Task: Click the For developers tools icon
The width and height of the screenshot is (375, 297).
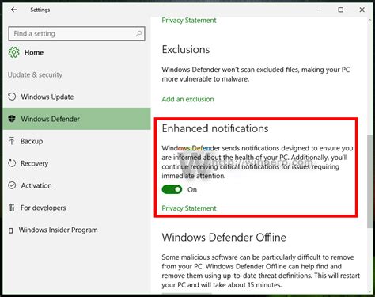Action: 12,208
